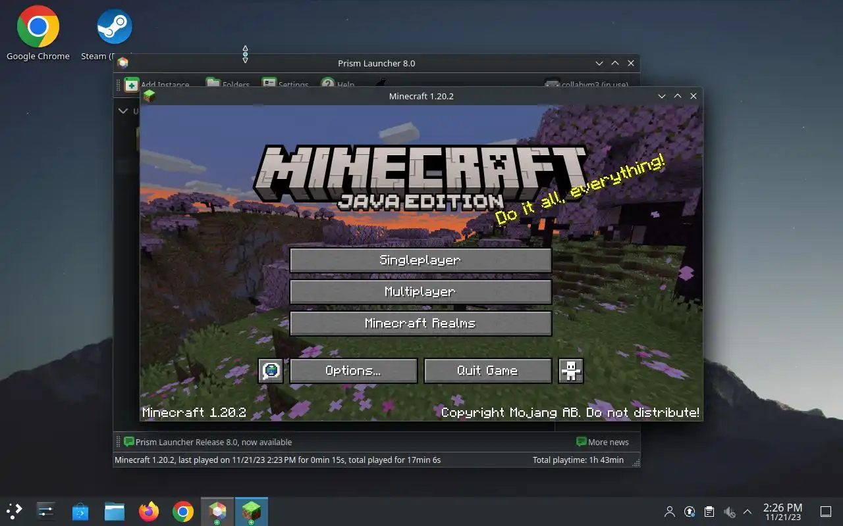Open the application launcher in taskbar

(x=14, y=512)
